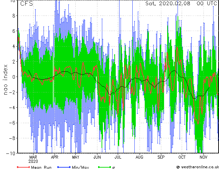
Task: Click the blue Min/Max legend line
Action: click(x=64, y=167)
